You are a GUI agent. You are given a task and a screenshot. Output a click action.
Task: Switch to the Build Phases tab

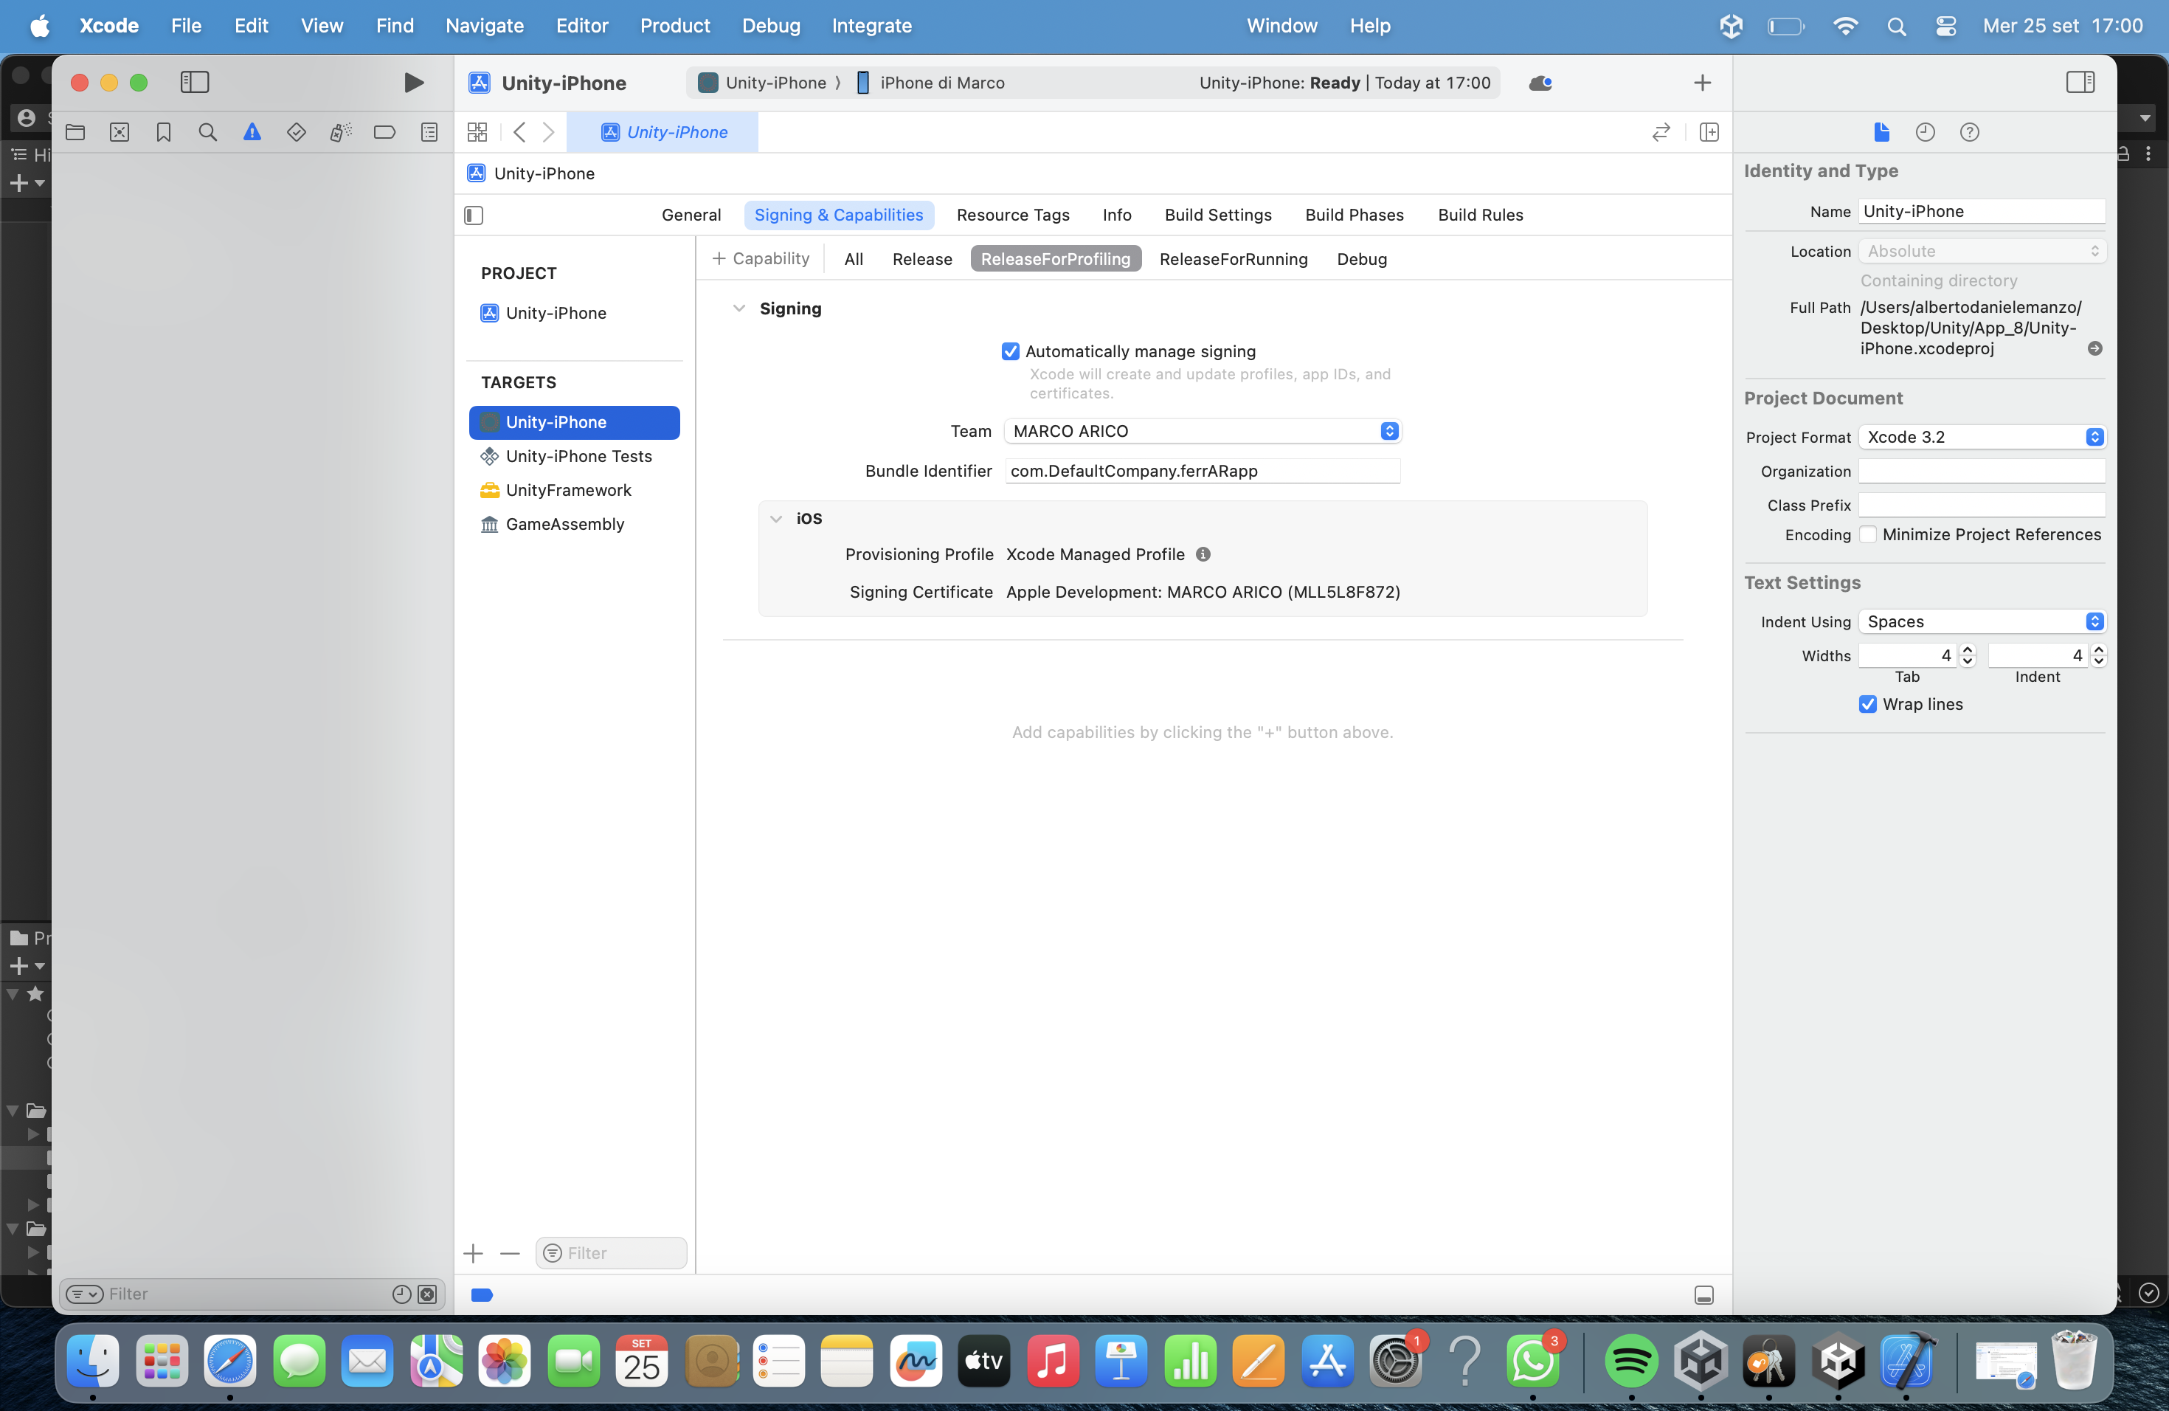1355,215
